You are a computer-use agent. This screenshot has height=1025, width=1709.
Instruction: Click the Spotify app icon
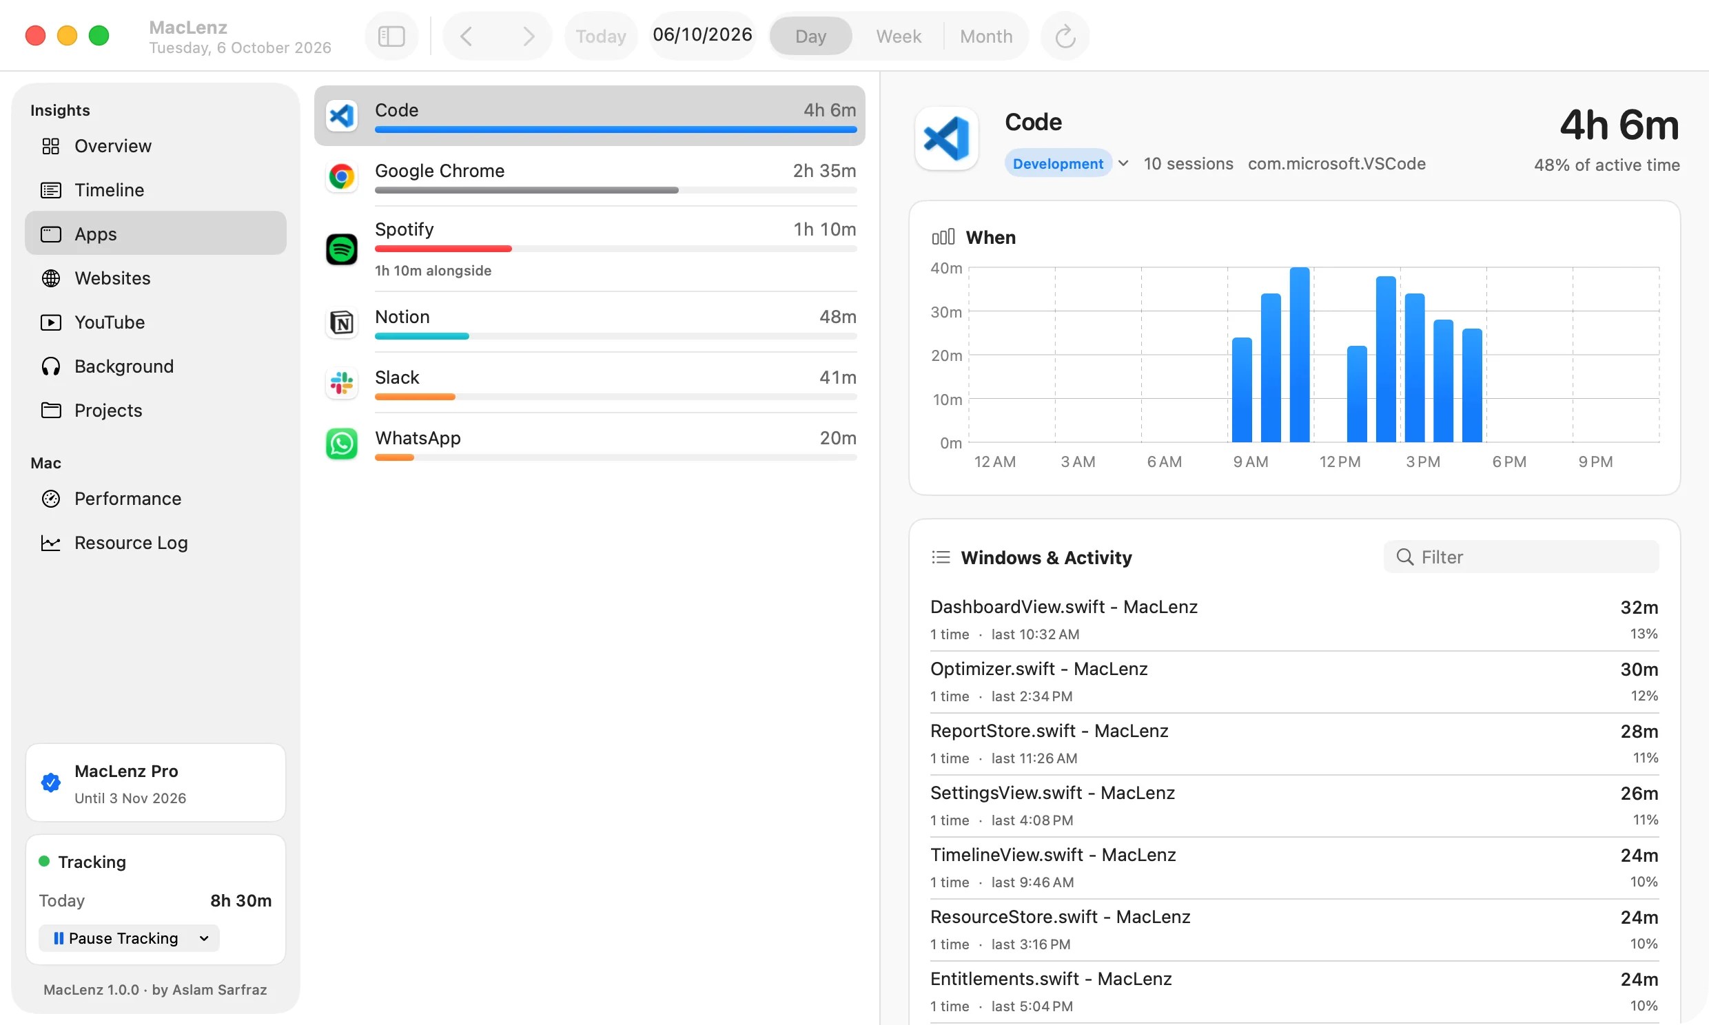(341, 249)
